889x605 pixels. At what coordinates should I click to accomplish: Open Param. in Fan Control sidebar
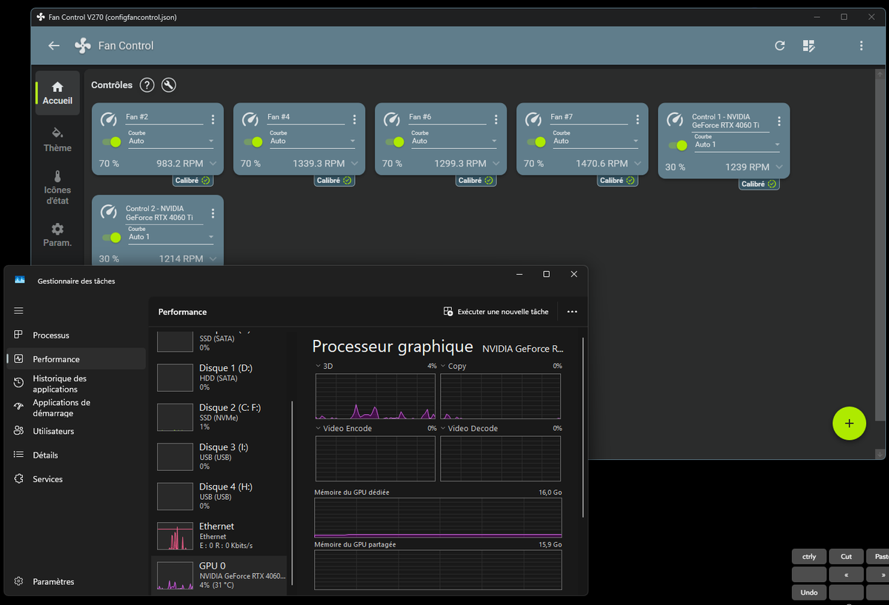tap(58, 235)
